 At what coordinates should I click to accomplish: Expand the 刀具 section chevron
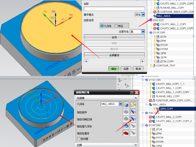pos(136,145)
